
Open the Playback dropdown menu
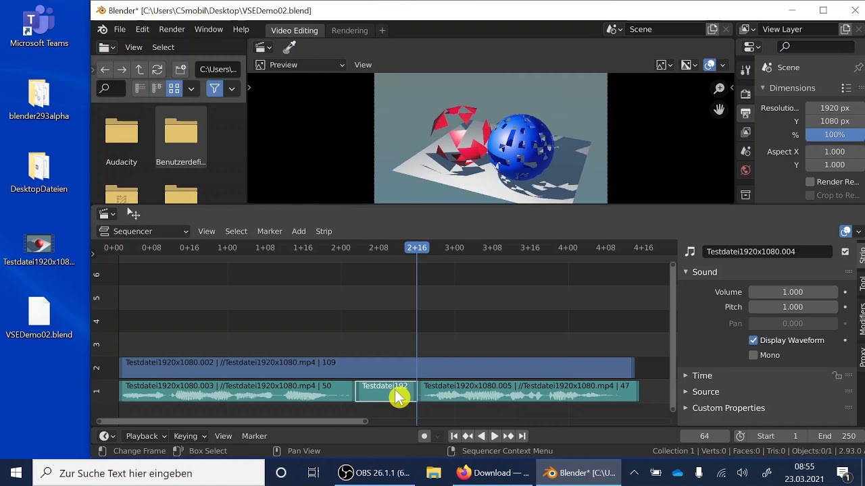coord(146,436)
